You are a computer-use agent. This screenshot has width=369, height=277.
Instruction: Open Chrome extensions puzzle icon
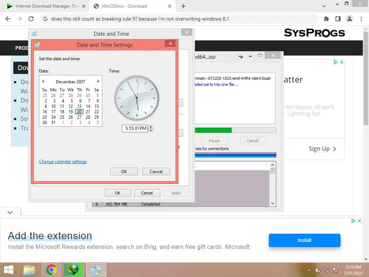[326, 19]
